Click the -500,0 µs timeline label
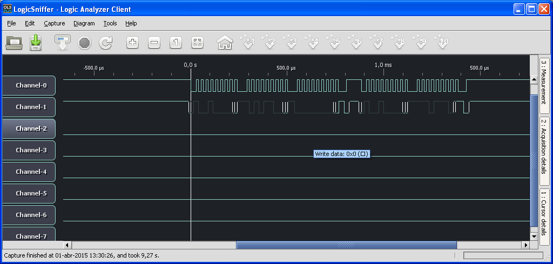 pos(93,68)
